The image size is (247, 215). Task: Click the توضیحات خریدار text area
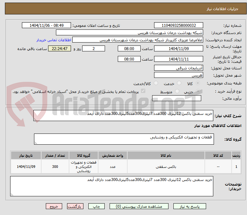[x=112, y=186]
